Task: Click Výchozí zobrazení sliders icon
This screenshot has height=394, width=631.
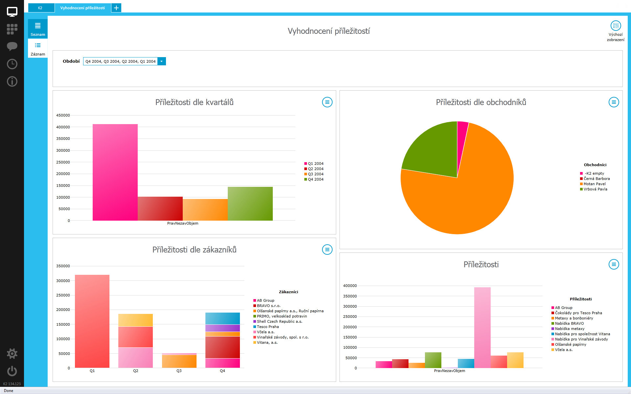Action: pos(615,26)
